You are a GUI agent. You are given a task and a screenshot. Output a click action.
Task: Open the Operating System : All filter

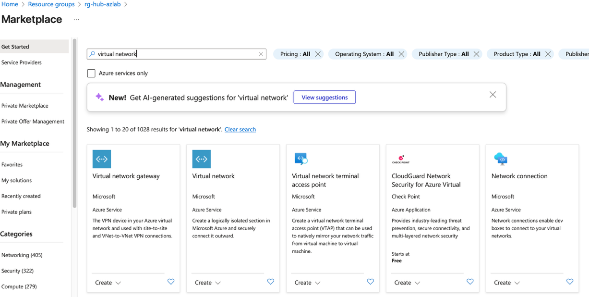[x=364, y=54]
